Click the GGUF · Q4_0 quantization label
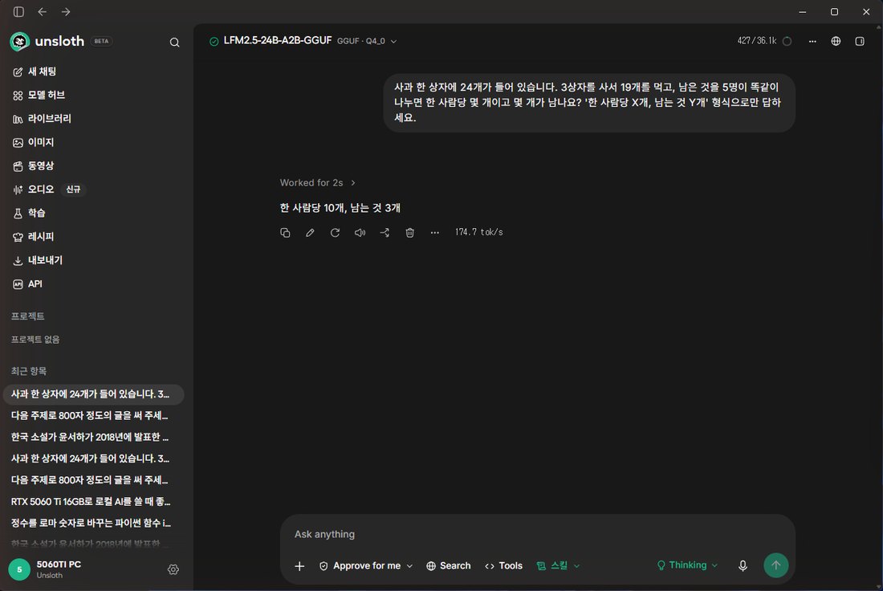Image resolution: width=883 pixels, height=591 pixels. tap(361, 41)
